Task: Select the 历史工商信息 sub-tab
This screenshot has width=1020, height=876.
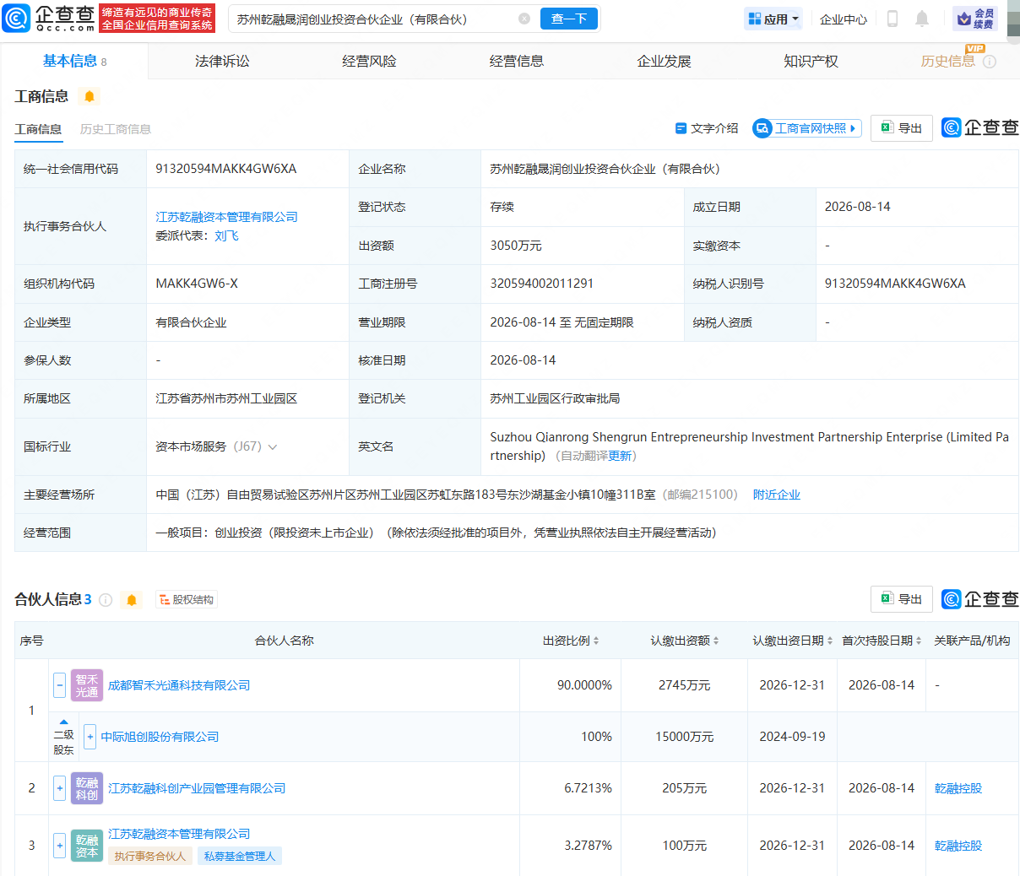Action: [x=116, y=129]
